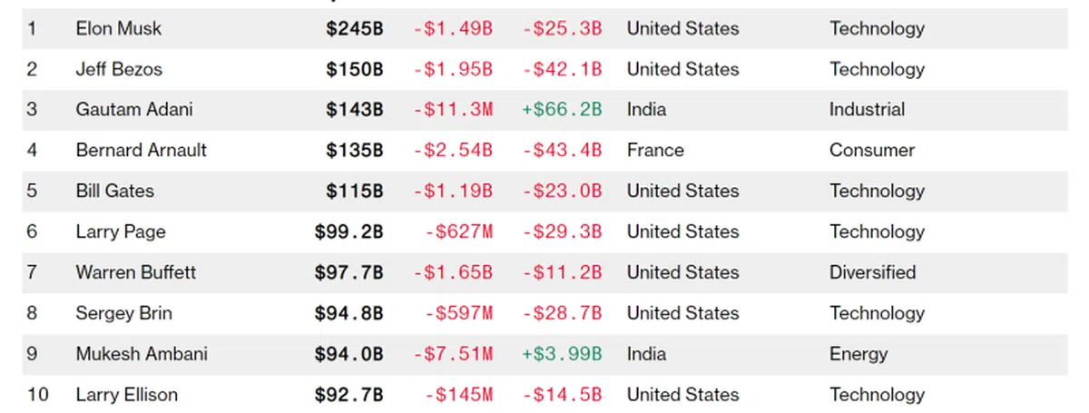
Task: Open Gautam Adani's profile
Action: click(134, 110)
